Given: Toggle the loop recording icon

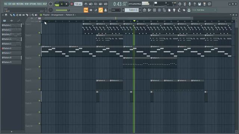Looking at the screenshot, I should (x=105, y=4).
